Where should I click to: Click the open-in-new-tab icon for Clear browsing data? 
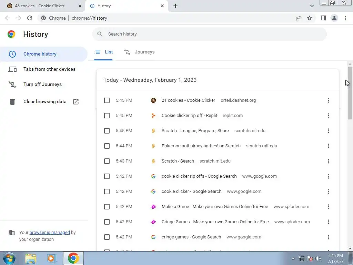76,102
